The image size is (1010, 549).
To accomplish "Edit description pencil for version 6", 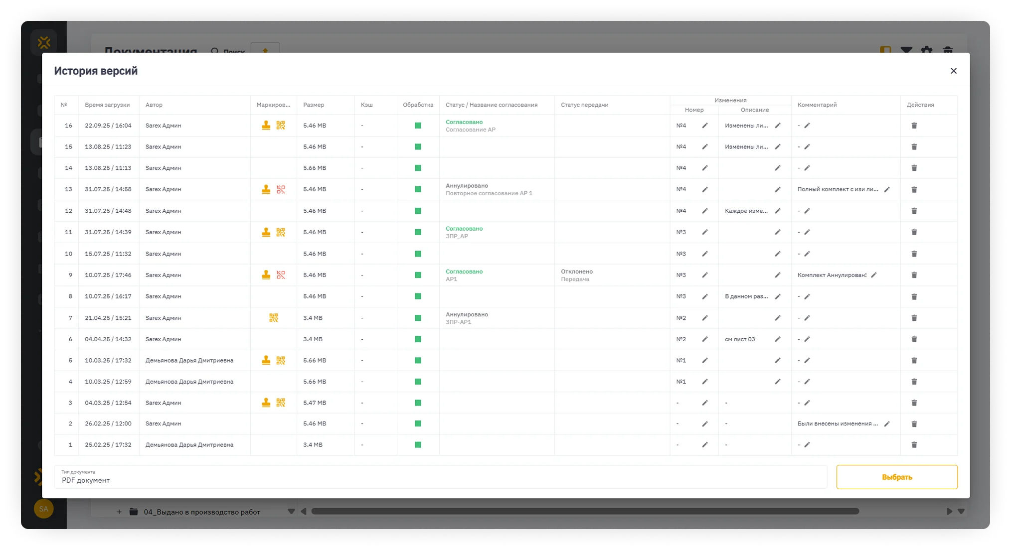I will [777, 339].
